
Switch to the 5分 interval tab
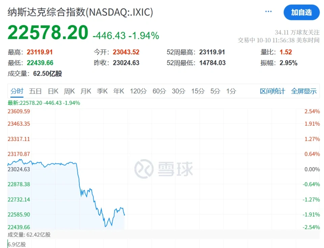click(215, 91)
